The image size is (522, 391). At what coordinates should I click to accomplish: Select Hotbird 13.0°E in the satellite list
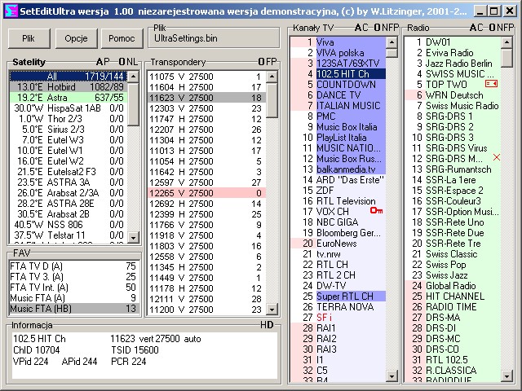pos(67,86)
